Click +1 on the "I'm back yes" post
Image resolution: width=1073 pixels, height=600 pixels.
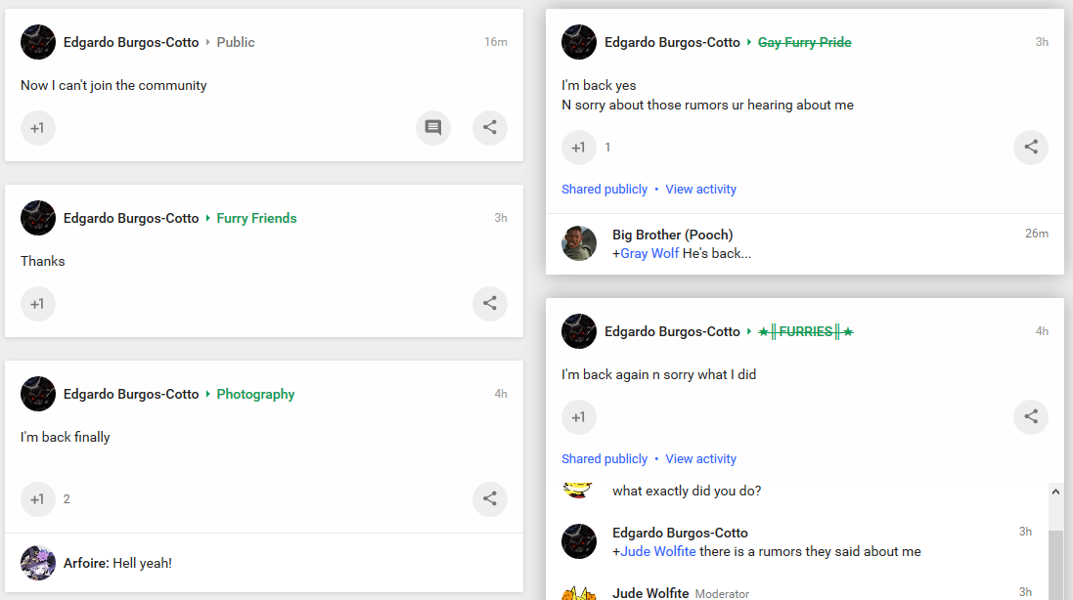(579, 148)
